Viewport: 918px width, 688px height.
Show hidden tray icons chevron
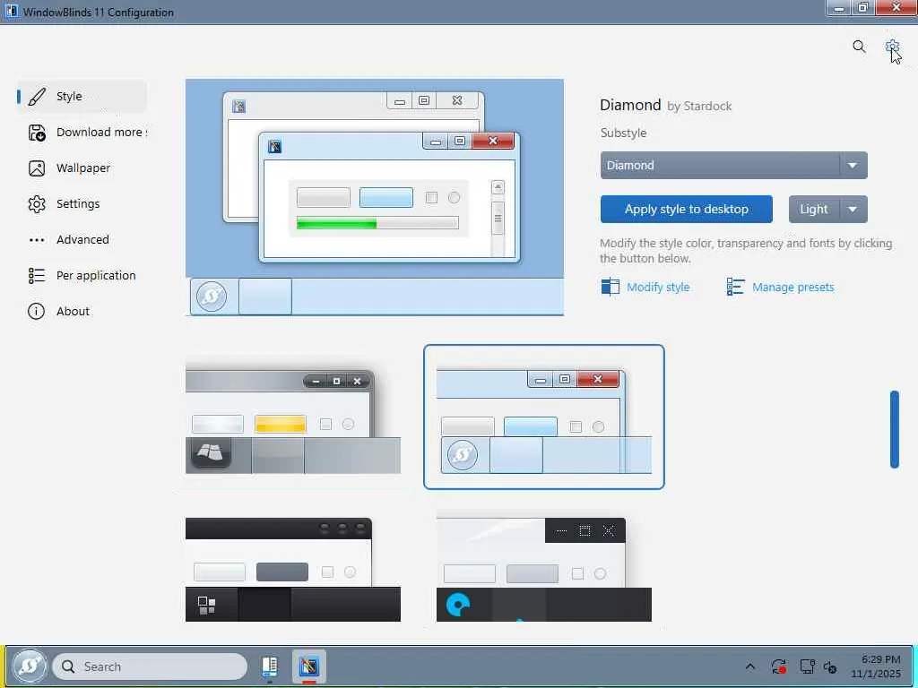click(x=750, y=666)
